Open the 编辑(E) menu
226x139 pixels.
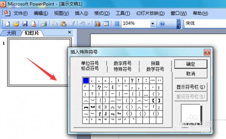click(41, 14)
